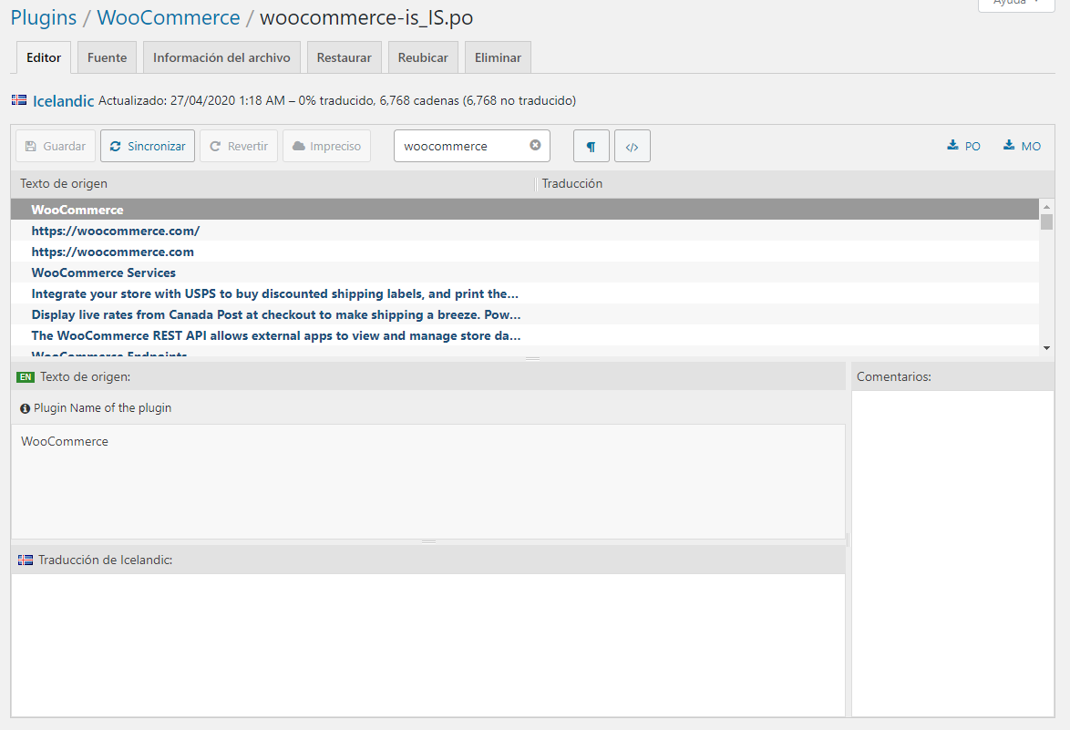Viewport: 1070px width, 730px height.
Task: Click the string list scrollbar thumb
Action: [1047, 221]
